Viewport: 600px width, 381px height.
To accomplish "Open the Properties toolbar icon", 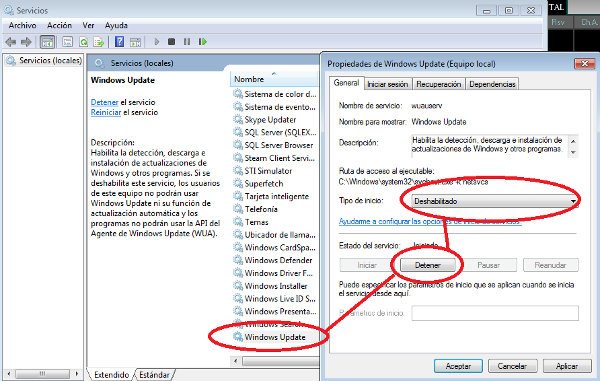I will (67, 42).
